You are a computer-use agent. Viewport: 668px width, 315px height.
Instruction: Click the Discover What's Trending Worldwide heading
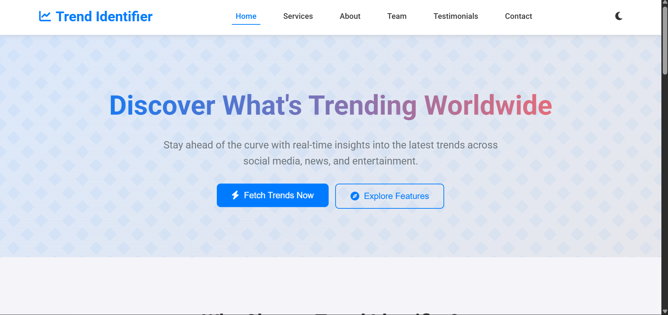pyautogui.click(x=330, y=105)
